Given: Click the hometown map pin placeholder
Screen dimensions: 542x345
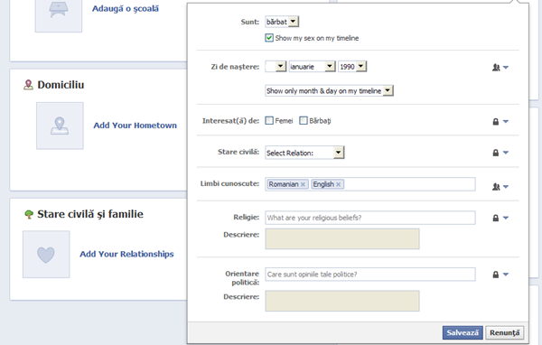Looking at the screenshot, I should pyautogui.click(x=60, y=126).
